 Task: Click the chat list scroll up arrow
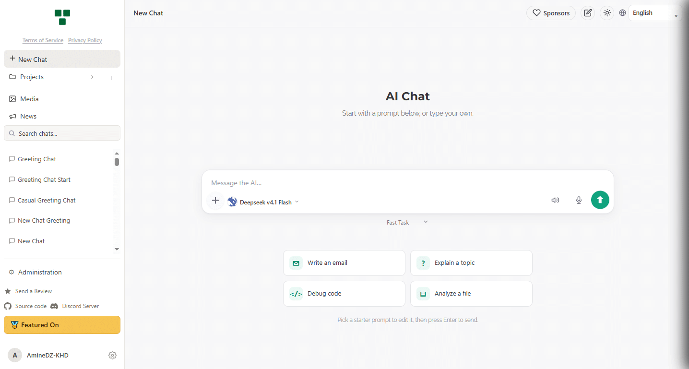tap(117, 154)
